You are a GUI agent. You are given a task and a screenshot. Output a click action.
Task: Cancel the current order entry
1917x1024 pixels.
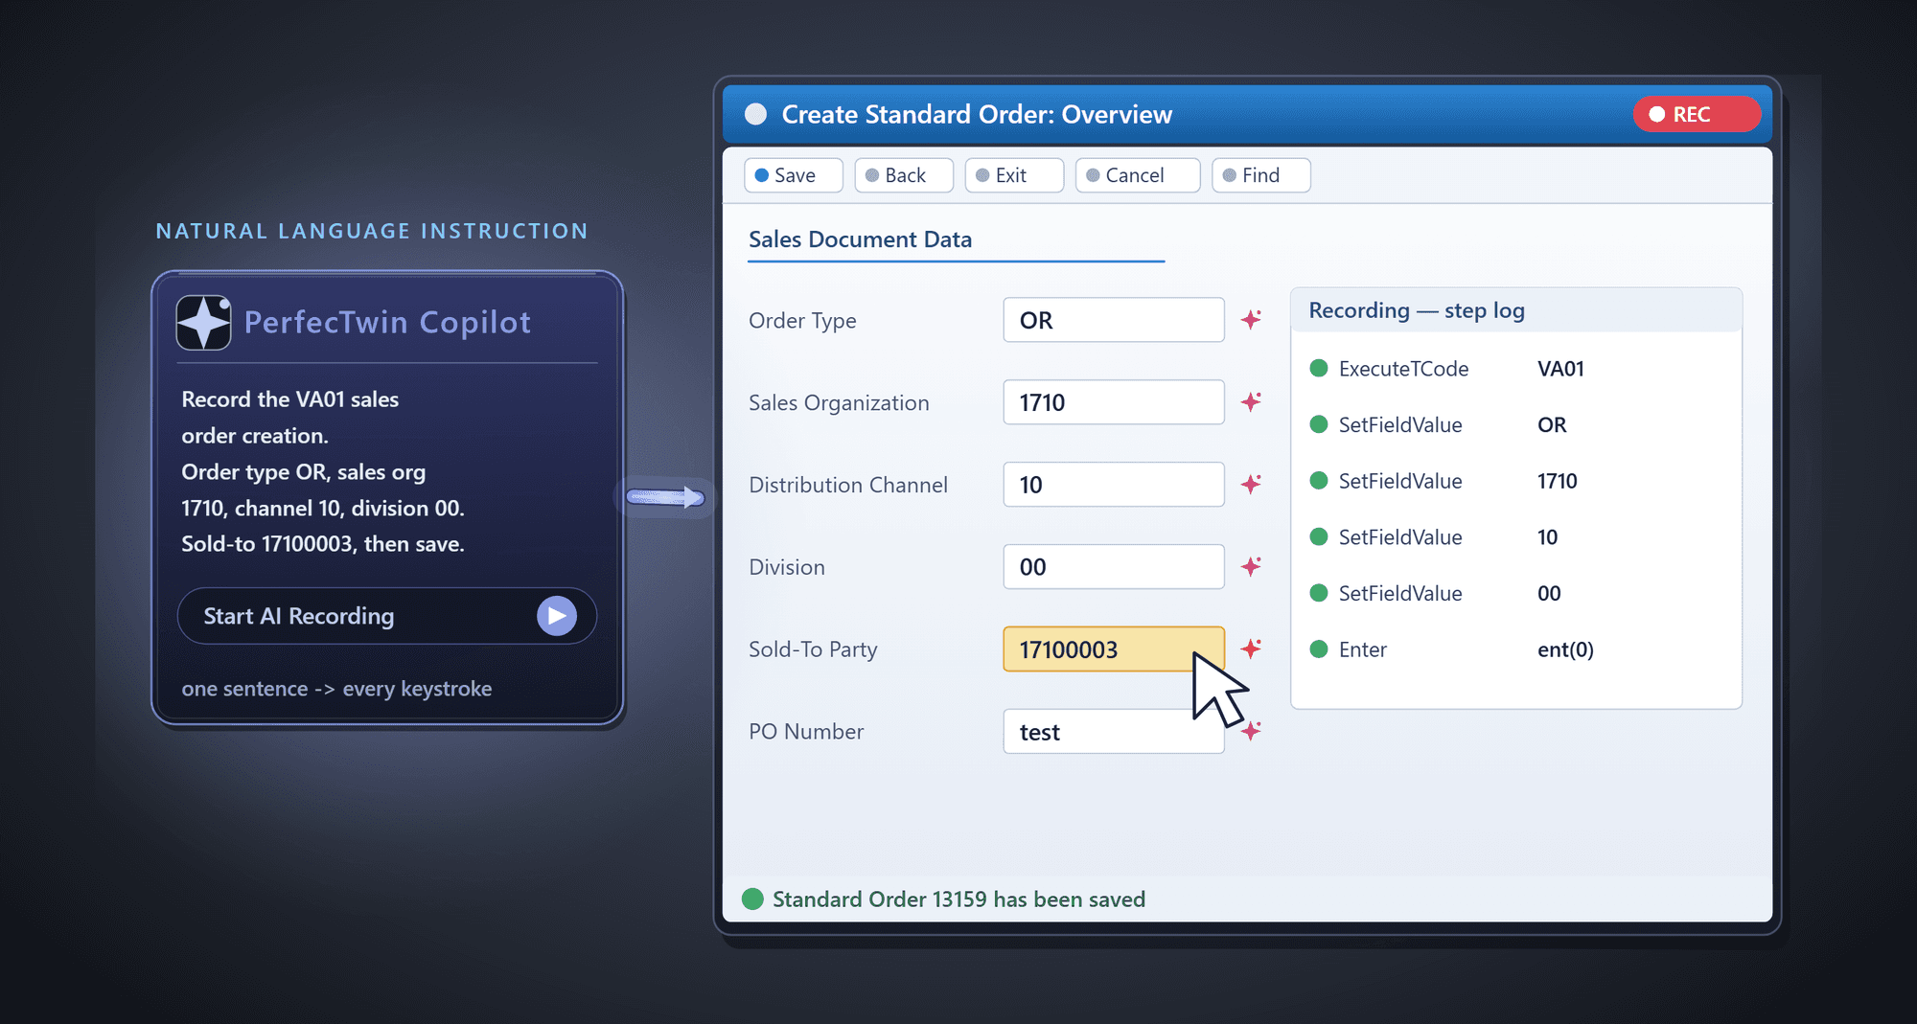click(x=1138, y=175)
